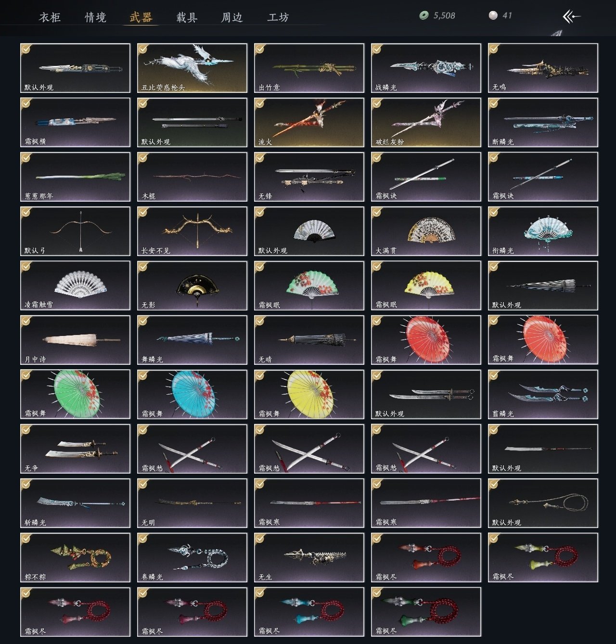Toggle the checkmark on 无影 black fan
Viewport: 616px width, 644px height.
143,267
